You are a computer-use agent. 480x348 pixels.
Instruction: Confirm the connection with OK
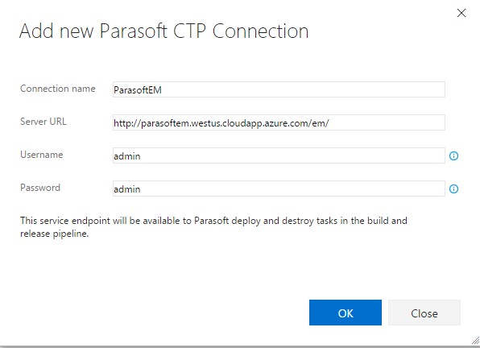(x=346, y=313)
